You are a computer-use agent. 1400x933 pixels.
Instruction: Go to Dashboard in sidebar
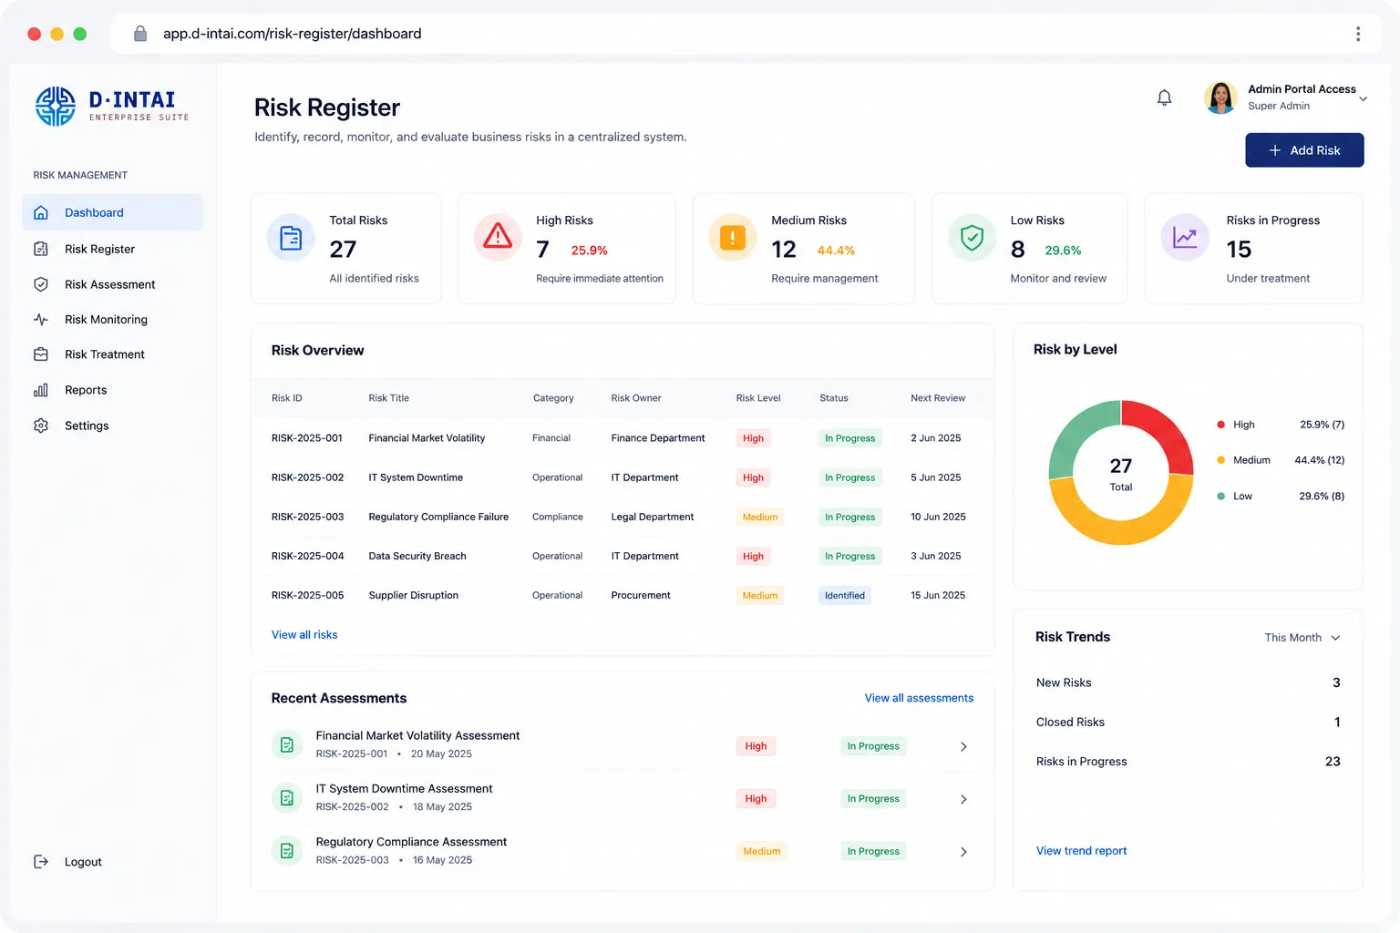coord(113,212)
